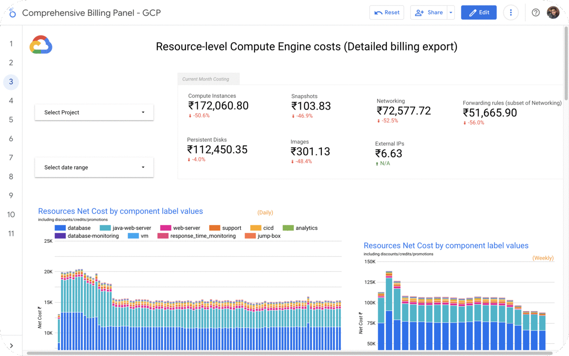Click the user profile avatar
Screen dimensions: 569x356
click(x=553, y=13)
